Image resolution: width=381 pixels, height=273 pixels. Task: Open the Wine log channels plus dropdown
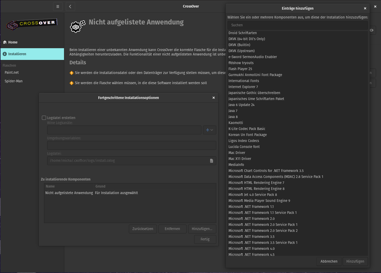coord(209,130)
